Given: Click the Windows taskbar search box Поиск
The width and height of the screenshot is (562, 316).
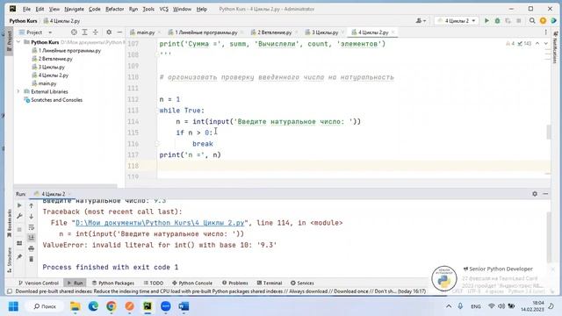Looking at the screenshot, I should (x=45, y=306).
